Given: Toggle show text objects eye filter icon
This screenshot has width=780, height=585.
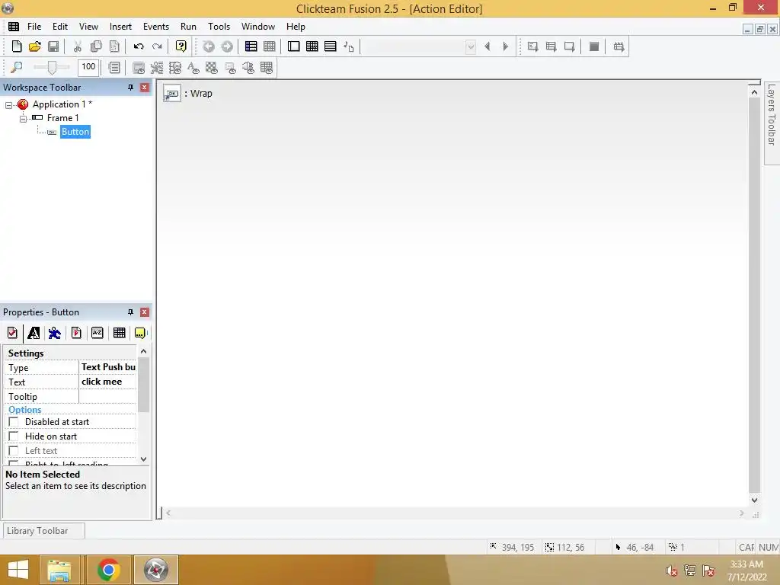Looking at the screenshot, I should pos(193,67).
